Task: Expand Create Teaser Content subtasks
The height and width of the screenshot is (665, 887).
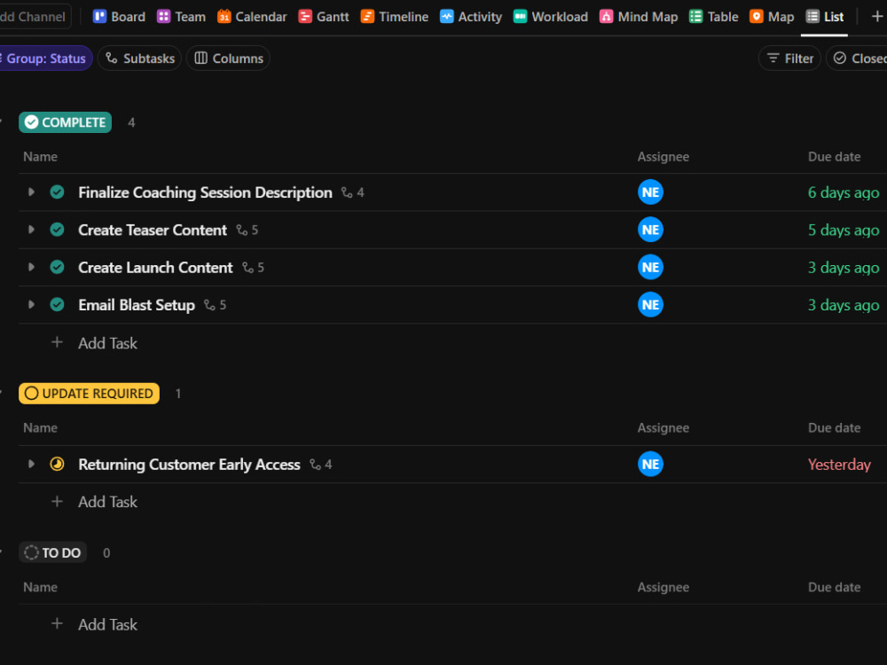Action: 31,230
